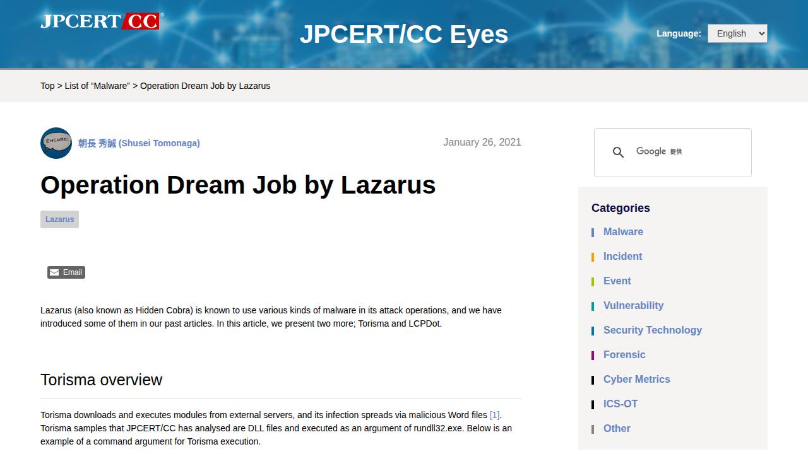
Task: Focus the Google search input field
Action: [684, 152]
